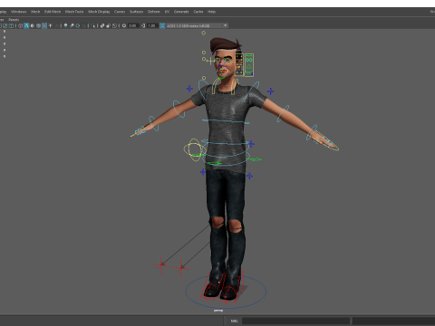Open the Mesh menu
The width and height of the screenshot is (435, 326).
[x=35, y=12]
